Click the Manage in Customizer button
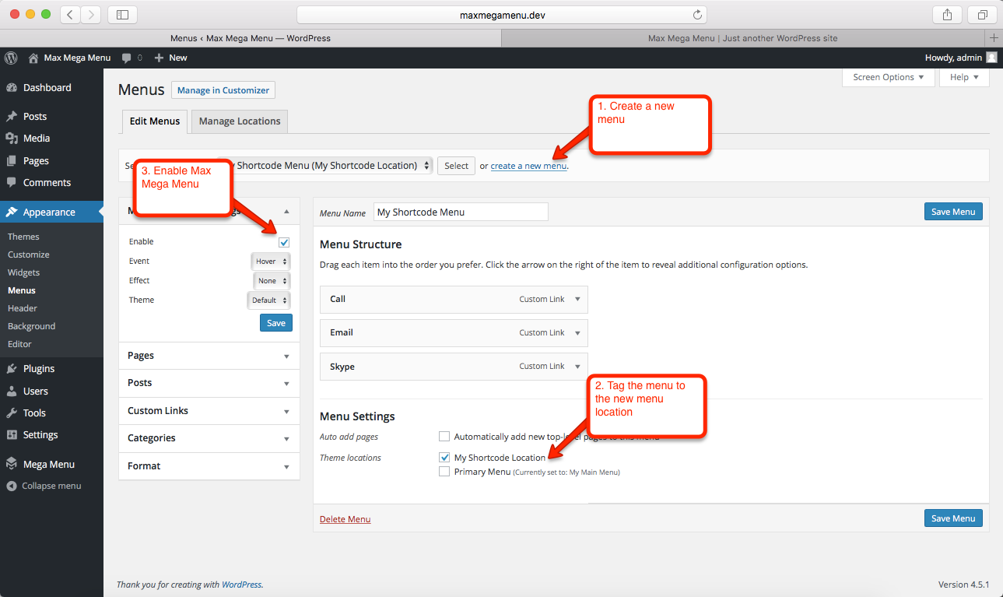The width and height of the screenshot is (1003, 597). point(223,90)
